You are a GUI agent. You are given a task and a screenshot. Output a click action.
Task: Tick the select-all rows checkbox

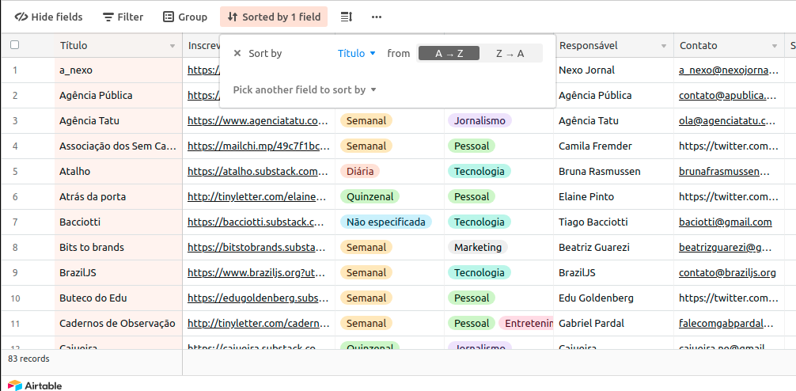tap(15, 45)
